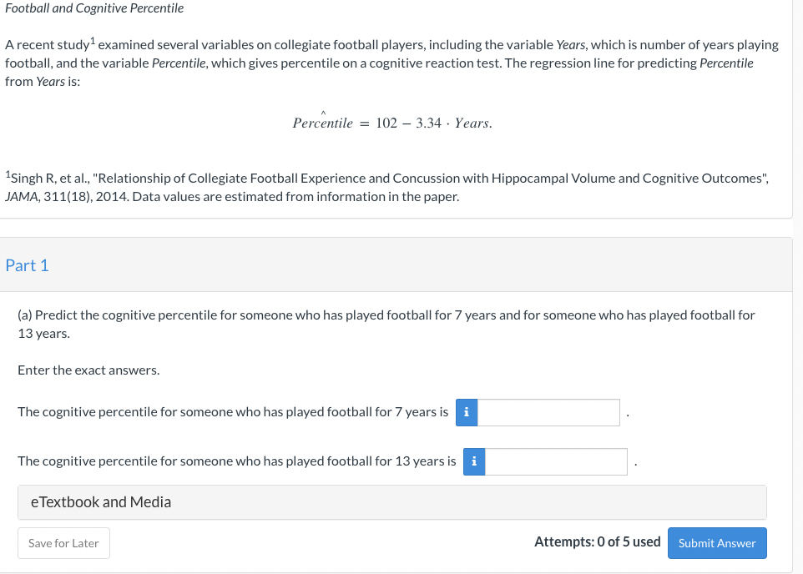Click the 'Attempts: 0 of 5 used' label
This screenshot has width=803, height=574.
coord(597,541)
